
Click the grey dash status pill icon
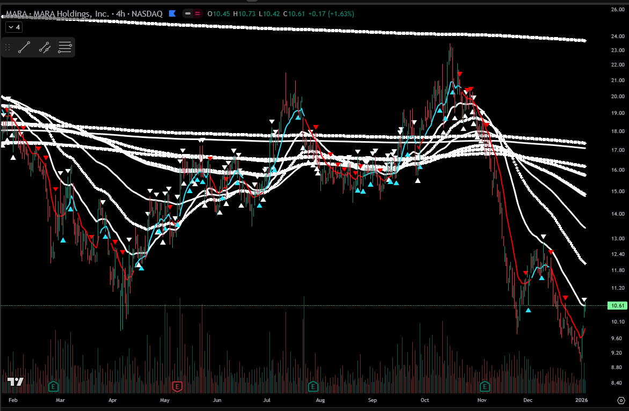pos(188,13)
